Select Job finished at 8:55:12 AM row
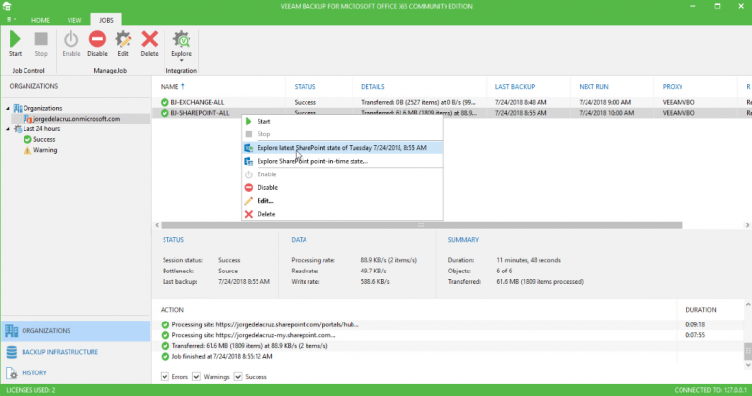752x396 pixels. [x=447, y=357]
